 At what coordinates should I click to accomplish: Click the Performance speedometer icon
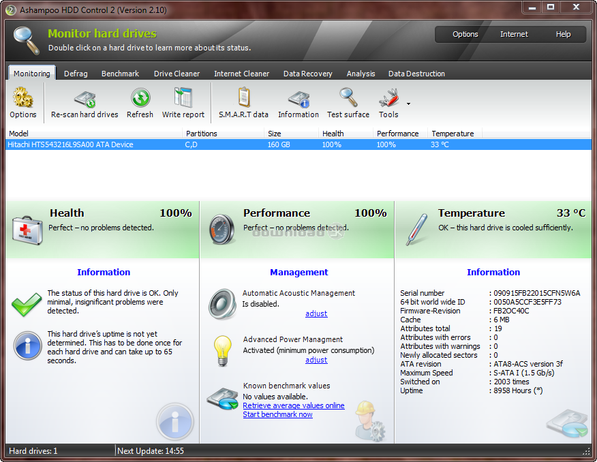pyautogui.click(x=222, y=229)
